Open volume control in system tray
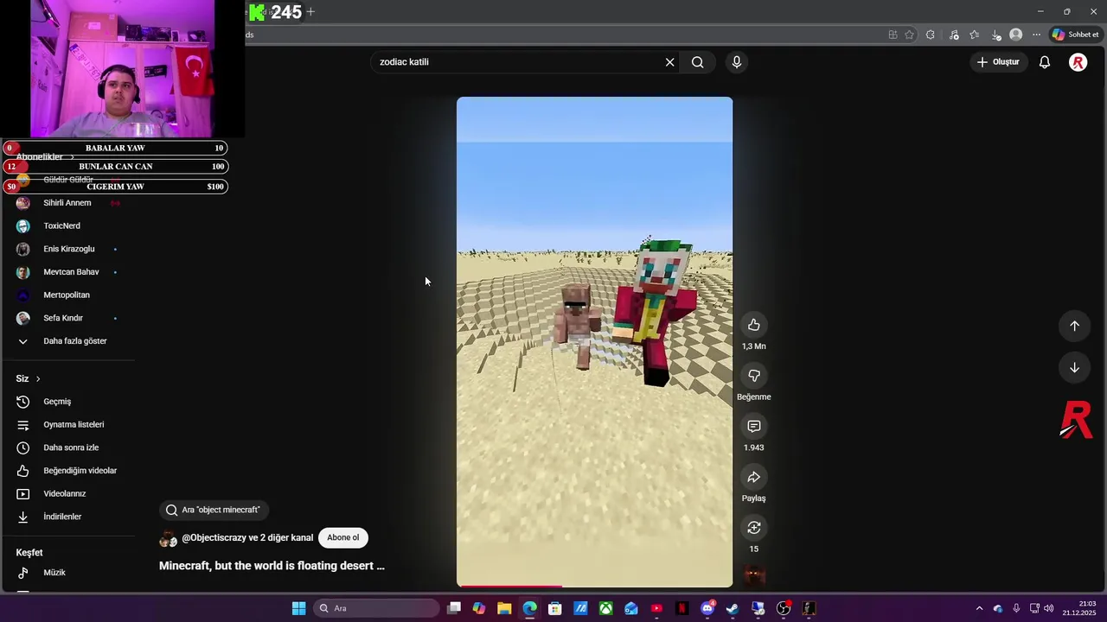 [1049, 608]
